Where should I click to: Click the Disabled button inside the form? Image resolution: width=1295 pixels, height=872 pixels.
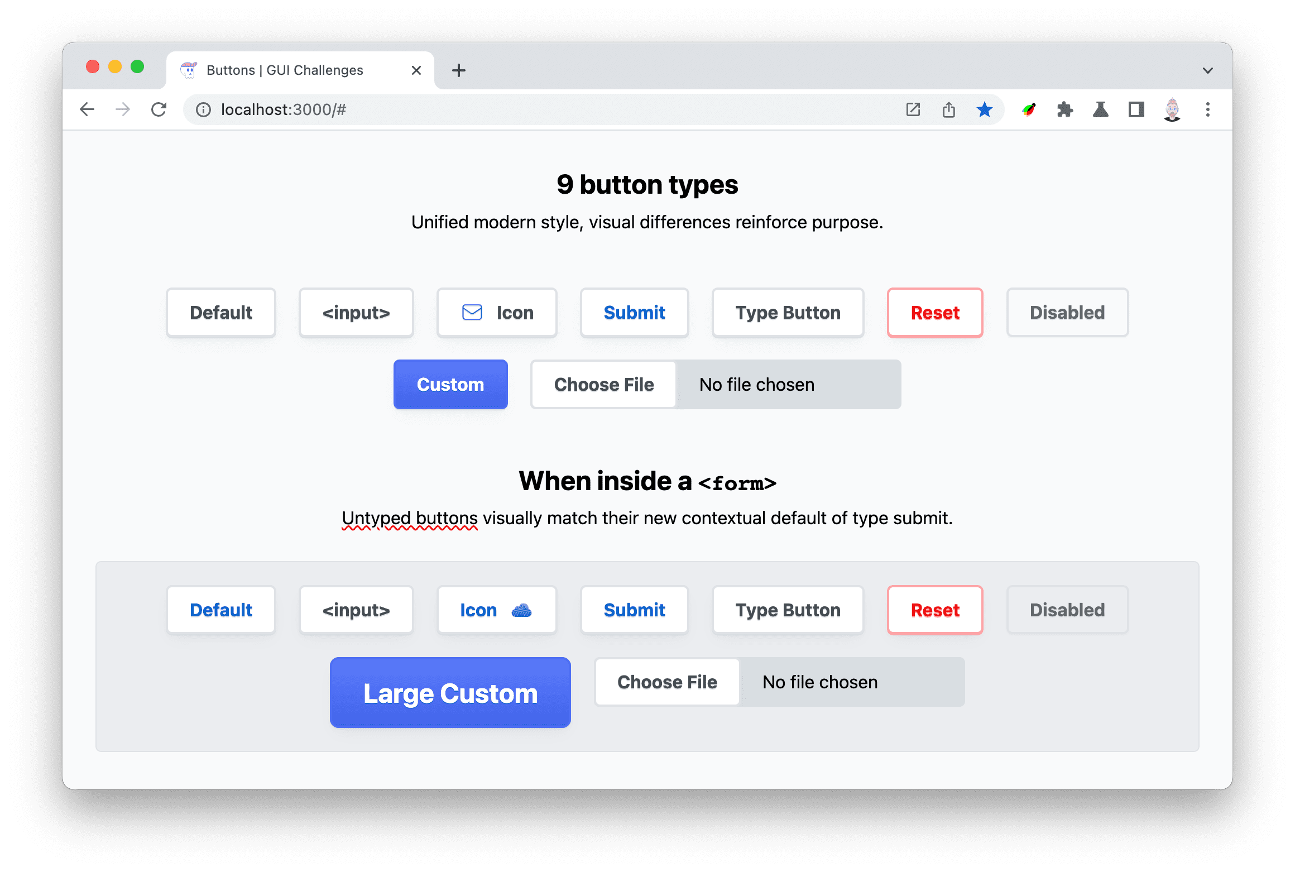(x=1067, y=610)
